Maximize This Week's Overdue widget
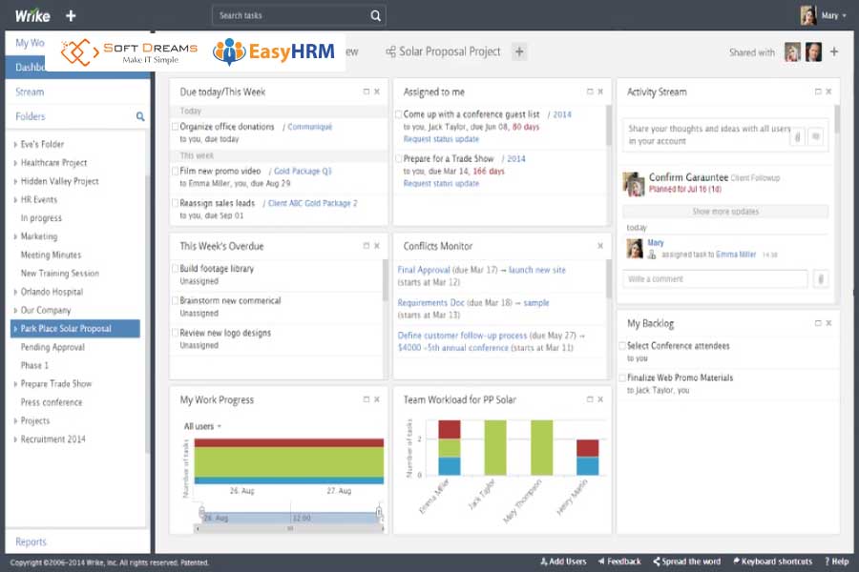Viewport: 859px width, 572px height. point(367,246)
